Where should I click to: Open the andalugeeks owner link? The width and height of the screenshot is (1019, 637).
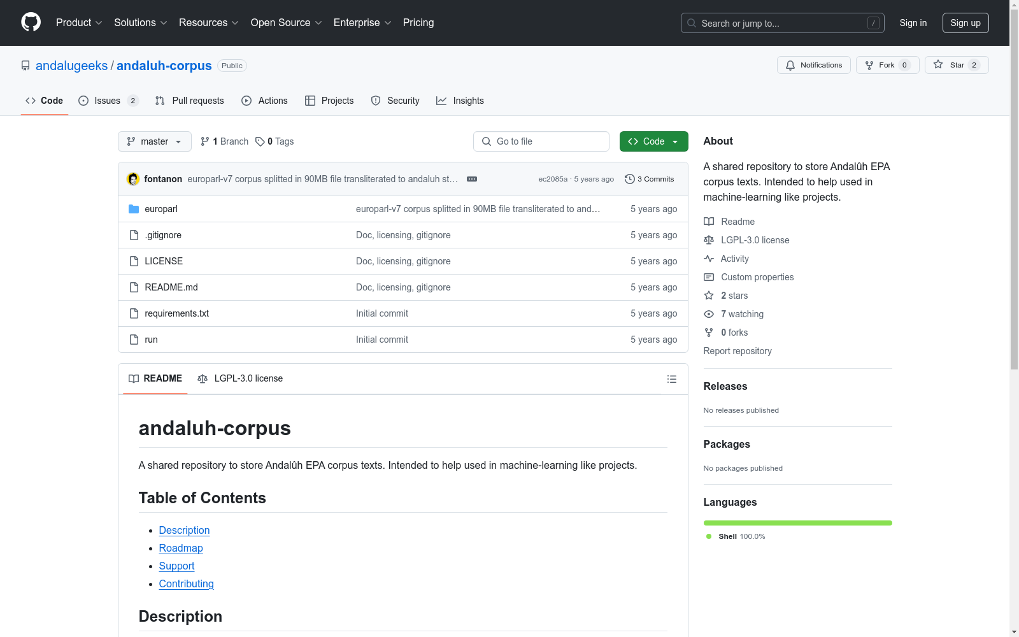pyautogui.click(x=72, y=66)
